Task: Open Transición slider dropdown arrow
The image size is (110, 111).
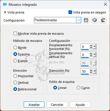Action: [94, 71]
